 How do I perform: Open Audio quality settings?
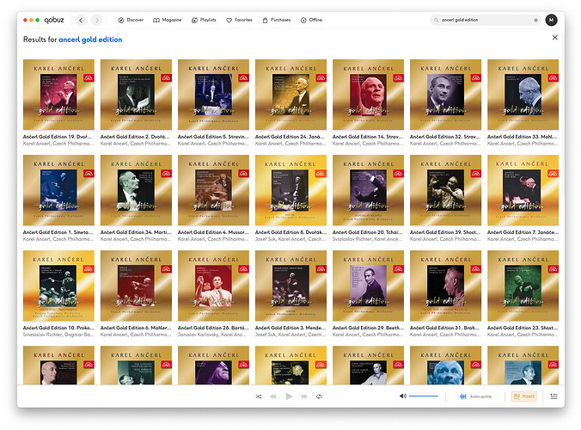[476, 396]
